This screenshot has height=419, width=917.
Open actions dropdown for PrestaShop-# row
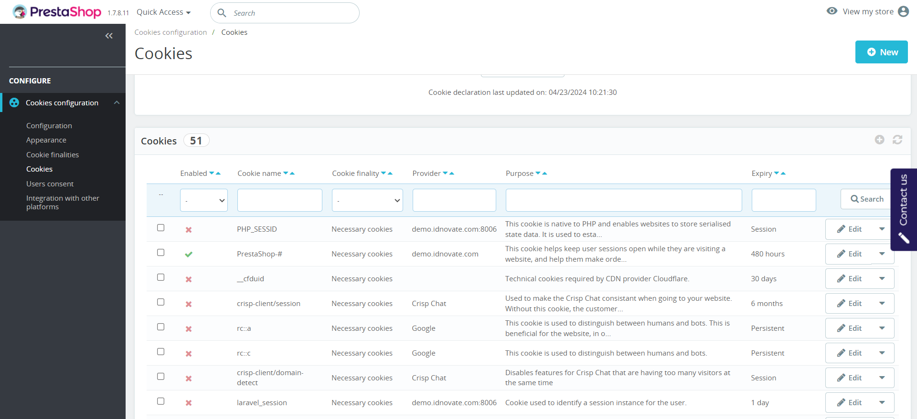882,254
